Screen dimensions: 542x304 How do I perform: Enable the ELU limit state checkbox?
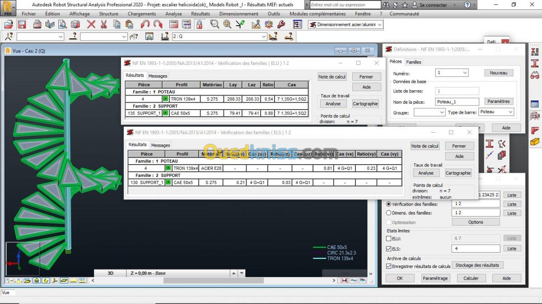pos(389,239)
